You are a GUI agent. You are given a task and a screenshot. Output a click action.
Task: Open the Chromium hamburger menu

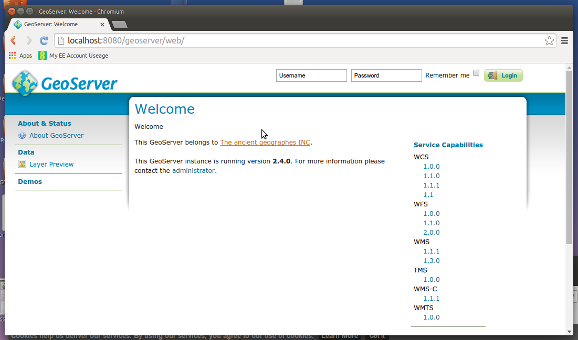tap(564, 40)
